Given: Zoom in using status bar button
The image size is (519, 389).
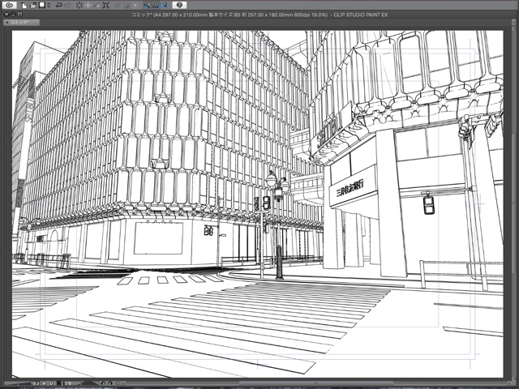Looking at the screenshot, I should 51,383.
